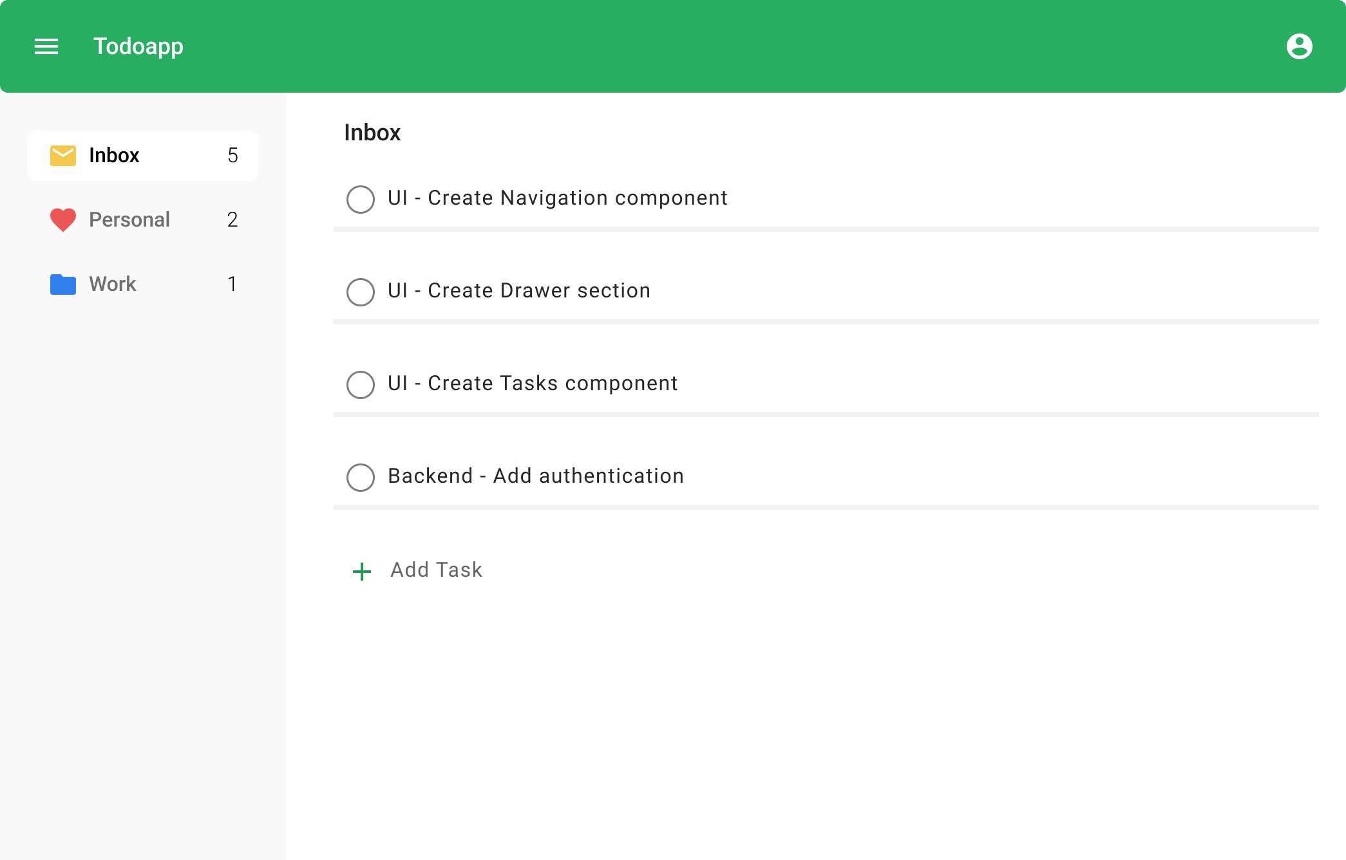Open the hamburger navigation menu

click(46, 46)
